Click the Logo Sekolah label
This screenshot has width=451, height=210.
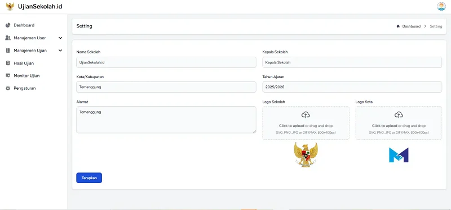[273, 102]
